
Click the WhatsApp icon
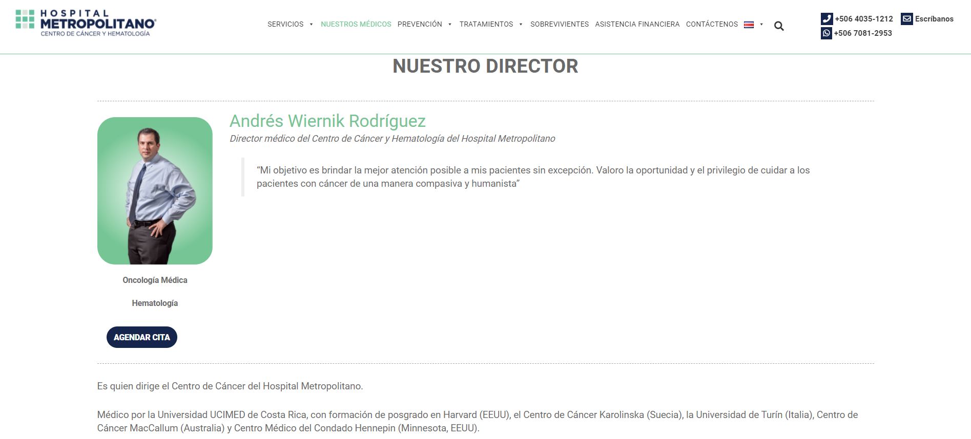pyautogui.click(x=826, y=33)
